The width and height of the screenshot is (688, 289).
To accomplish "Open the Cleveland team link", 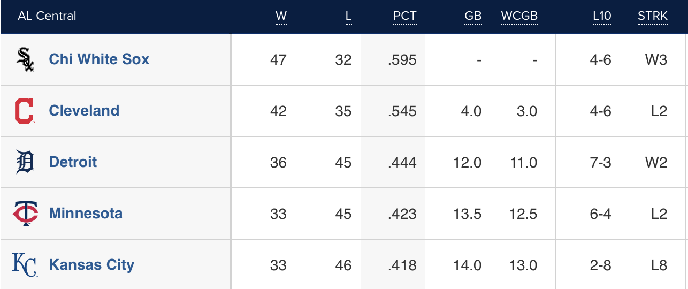I will (84, 111).
